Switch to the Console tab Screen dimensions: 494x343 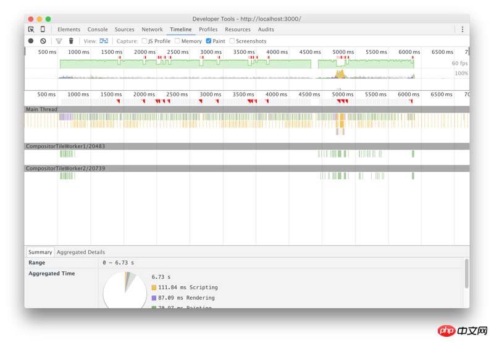(x=98, y=29)
